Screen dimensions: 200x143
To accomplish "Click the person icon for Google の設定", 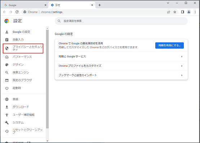I will pos(7,32).
